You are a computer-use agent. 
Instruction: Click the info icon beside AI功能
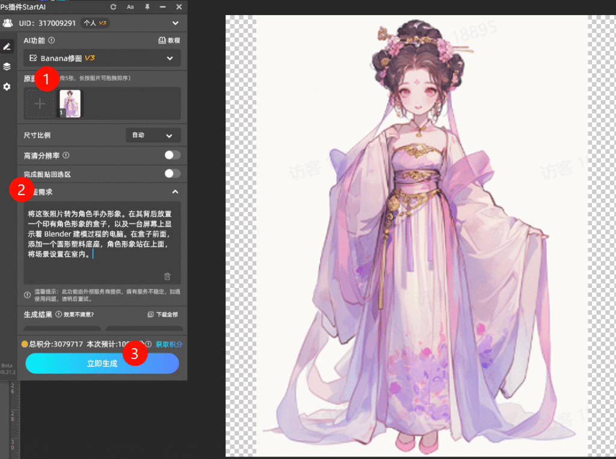point(51,40)
